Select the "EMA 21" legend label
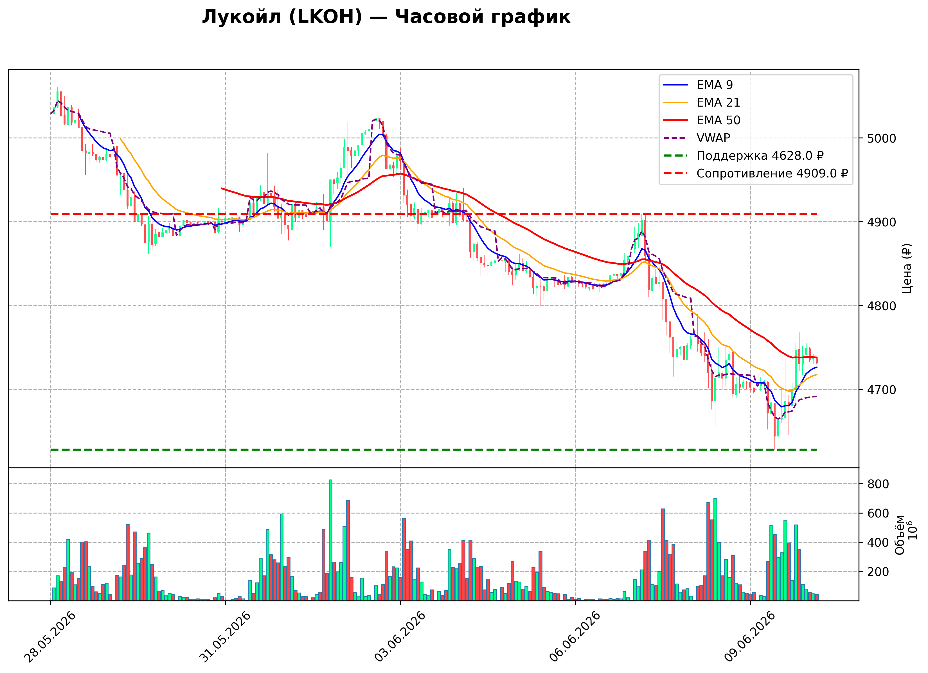This screenshot has height=673, width=928. (x=718, y=102)
